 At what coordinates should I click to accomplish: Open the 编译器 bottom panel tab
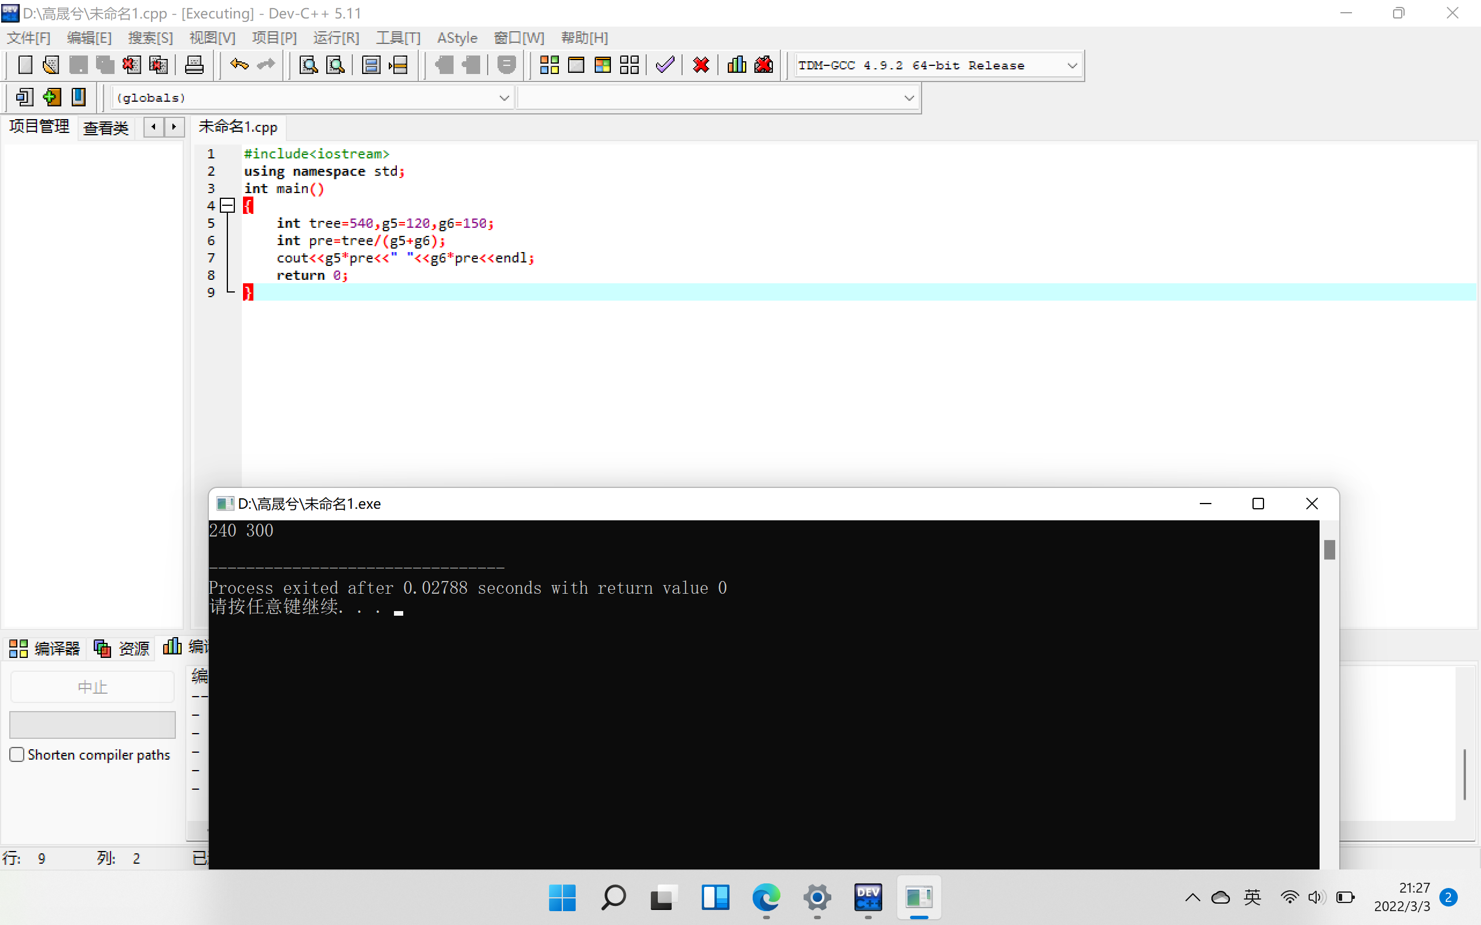coord(45,649)
